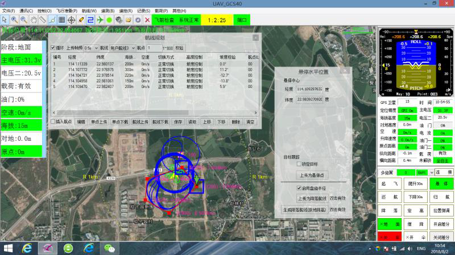Image resolution: width=455 pixels, height=255 pixels.
Task: Enable the 插入航点 checkbox
Action: click(x=53, y=122)
